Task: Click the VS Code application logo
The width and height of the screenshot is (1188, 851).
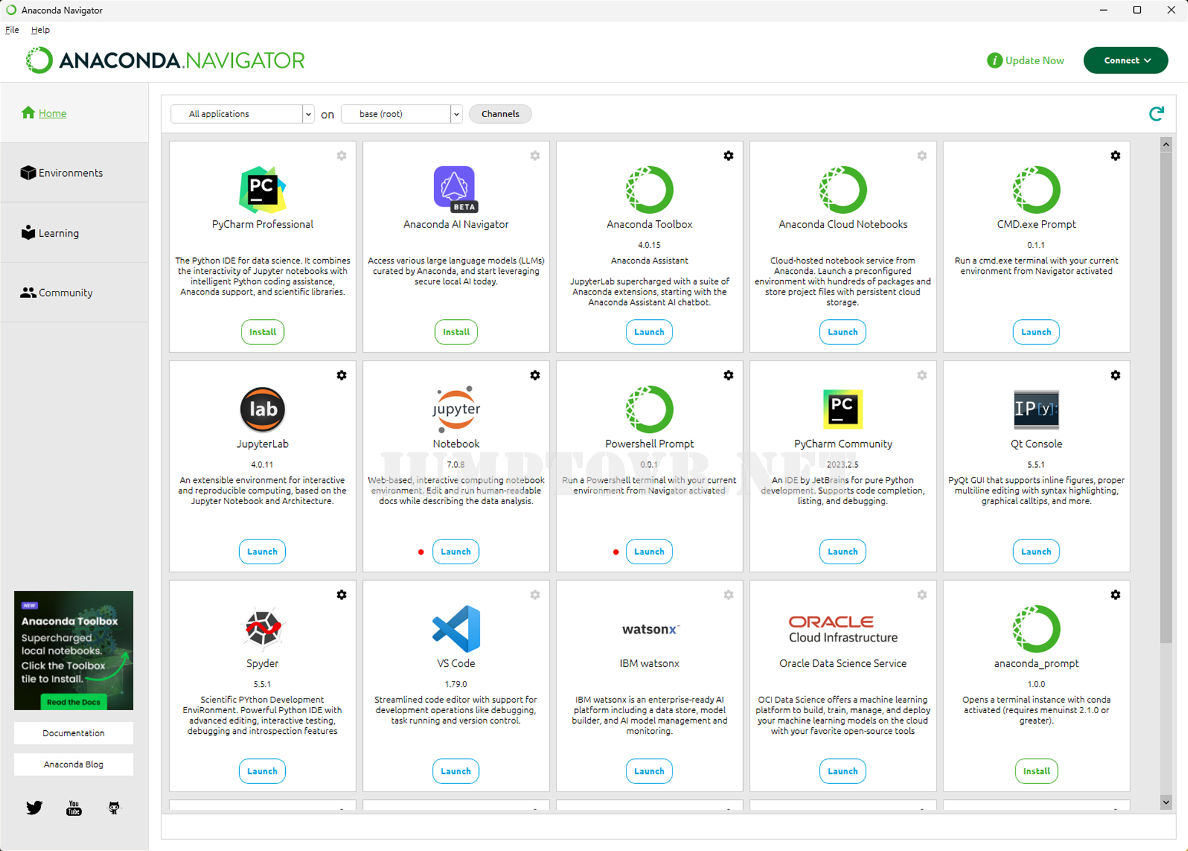Action: click(456, 628)
